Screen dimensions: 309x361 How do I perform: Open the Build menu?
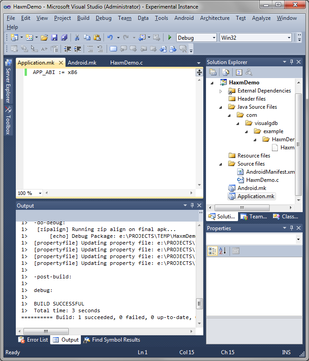pos(83,18)
